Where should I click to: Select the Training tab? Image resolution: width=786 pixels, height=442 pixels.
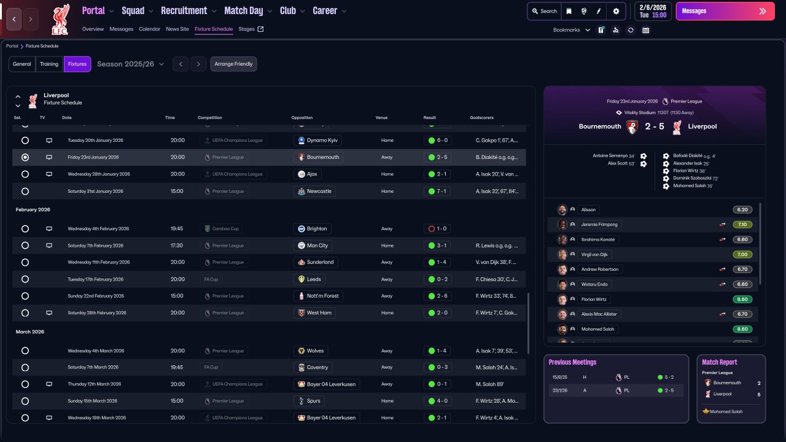(49, 64)
